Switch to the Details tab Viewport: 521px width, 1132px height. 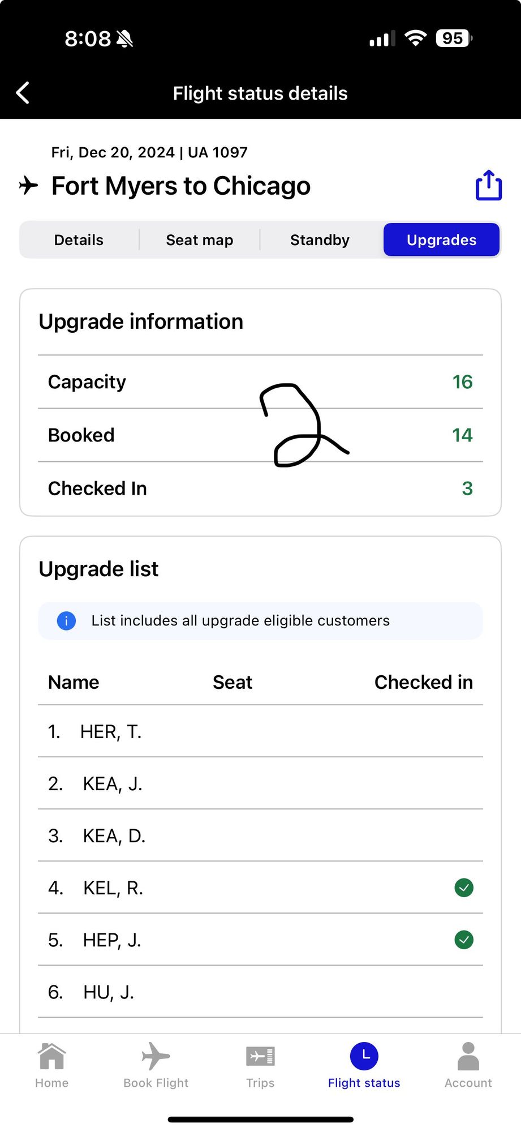79,240
